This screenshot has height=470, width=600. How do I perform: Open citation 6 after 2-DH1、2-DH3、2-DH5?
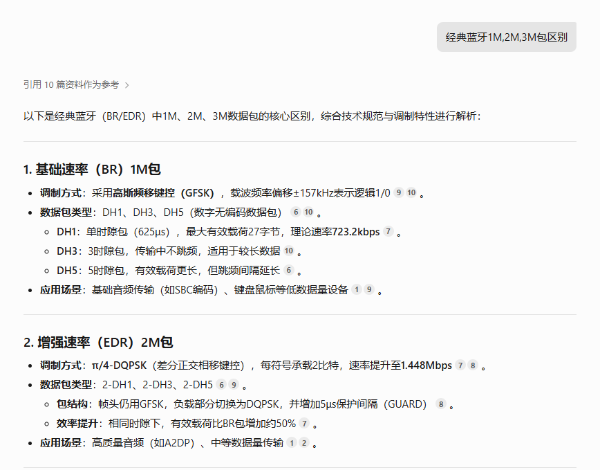click(221, 385)
